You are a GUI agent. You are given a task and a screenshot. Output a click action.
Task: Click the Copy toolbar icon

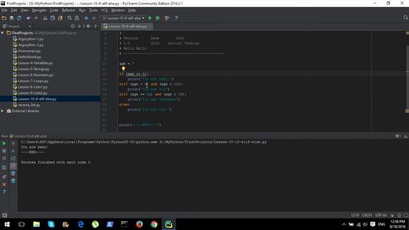pos(52,18)
